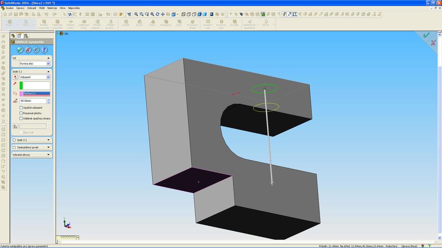Check the Posunout plochu option
The image size is (442, 248).
pyautogui.click(x=21, y=113)
